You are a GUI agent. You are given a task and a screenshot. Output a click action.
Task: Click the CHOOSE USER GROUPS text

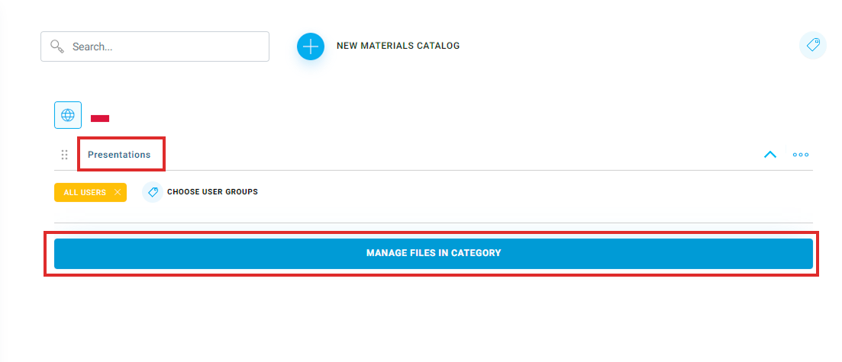click(213, 191)
